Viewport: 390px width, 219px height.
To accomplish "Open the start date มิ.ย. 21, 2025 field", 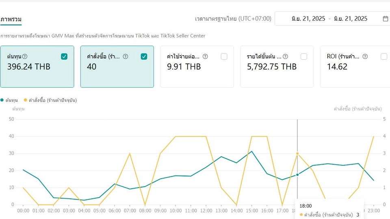I will pyautogui.click(x=308, y=19).
